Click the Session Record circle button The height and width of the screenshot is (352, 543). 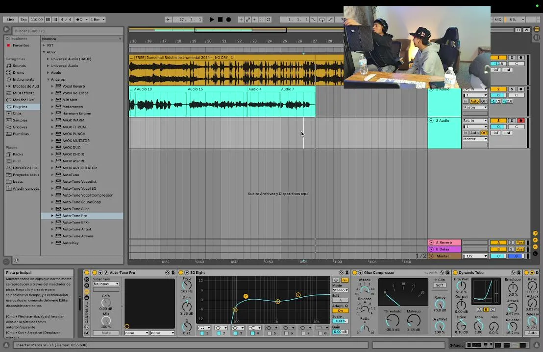coord(269,20)
